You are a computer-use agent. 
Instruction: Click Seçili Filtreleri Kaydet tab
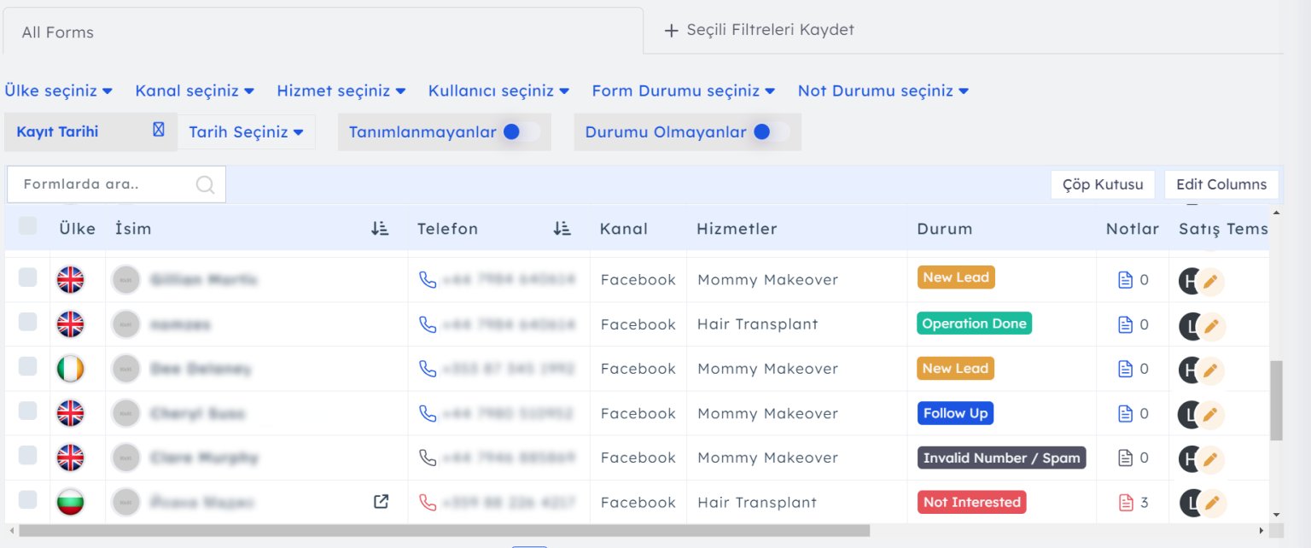click(x=760, y=30)
